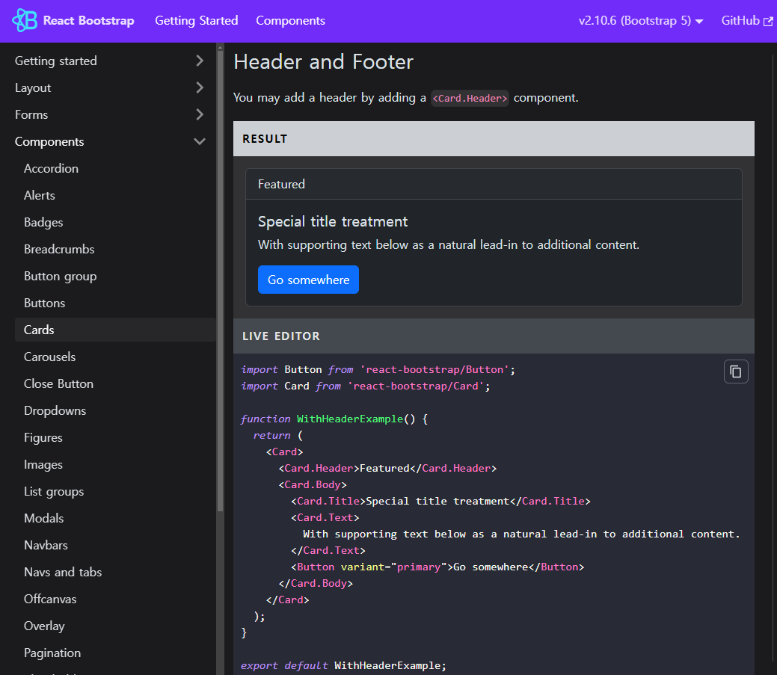Open Pagination in the sidebar
The height and width of the screenshot is (675, 777).
click(52, 653)
